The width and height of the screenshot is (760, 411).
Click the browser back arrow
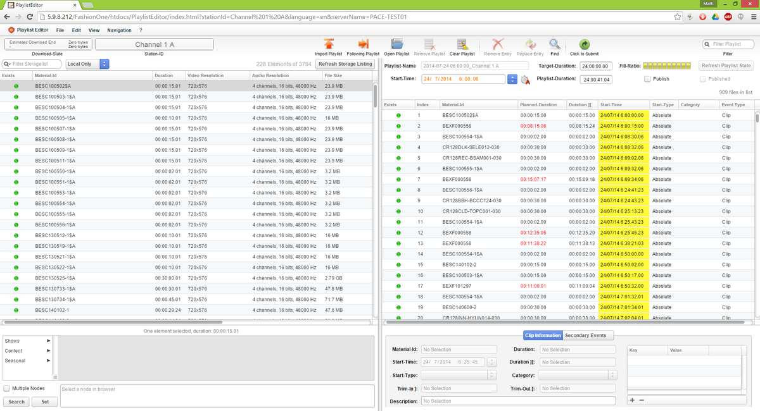point(7,17)
